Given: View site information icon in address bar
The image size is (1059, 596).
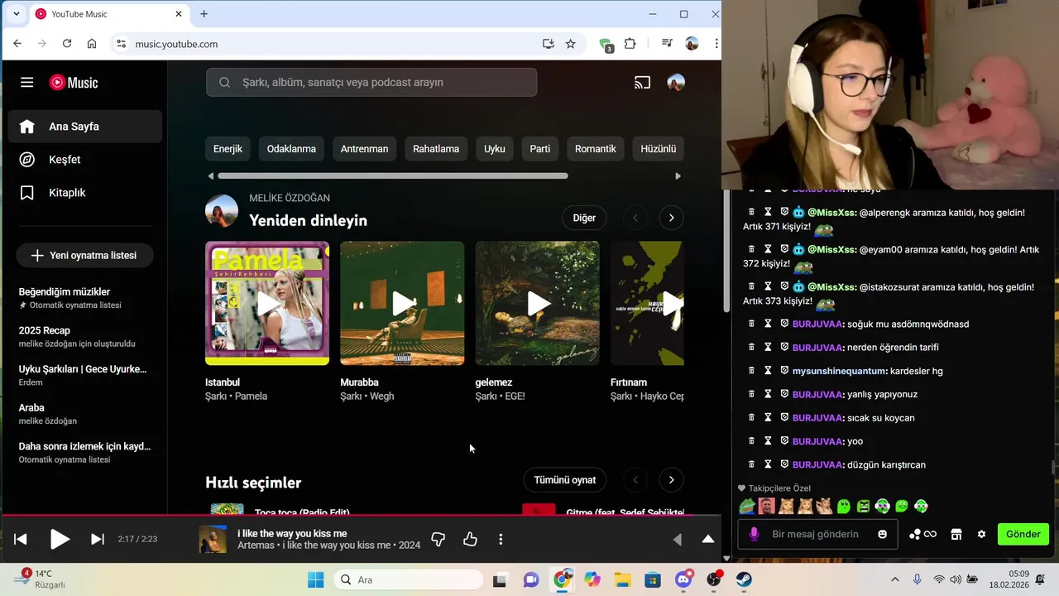Looking at the screenshot, I should tap(121, 44).
